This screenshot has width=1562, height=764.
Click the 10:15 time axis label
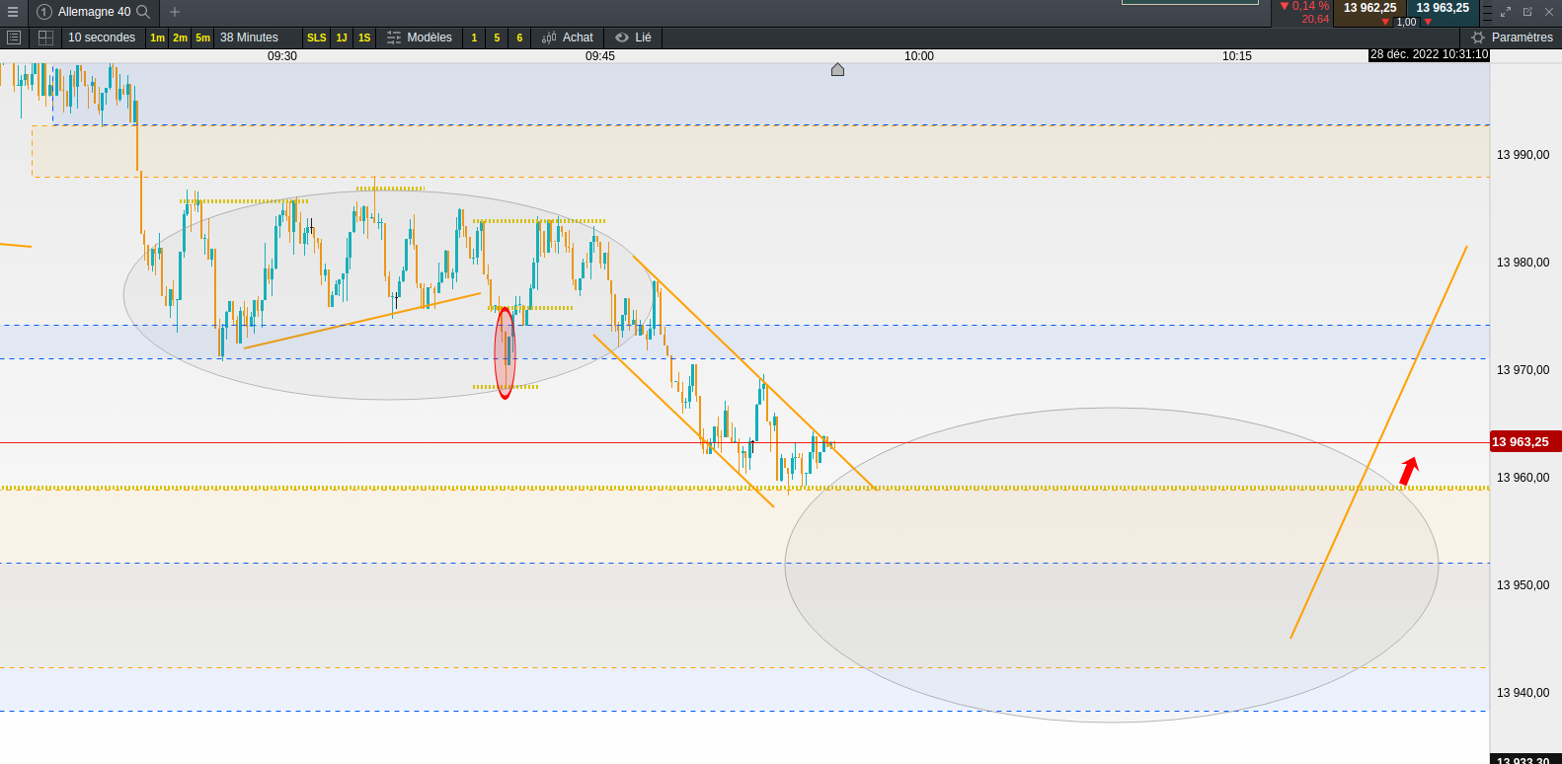(x=1237, y=56)
